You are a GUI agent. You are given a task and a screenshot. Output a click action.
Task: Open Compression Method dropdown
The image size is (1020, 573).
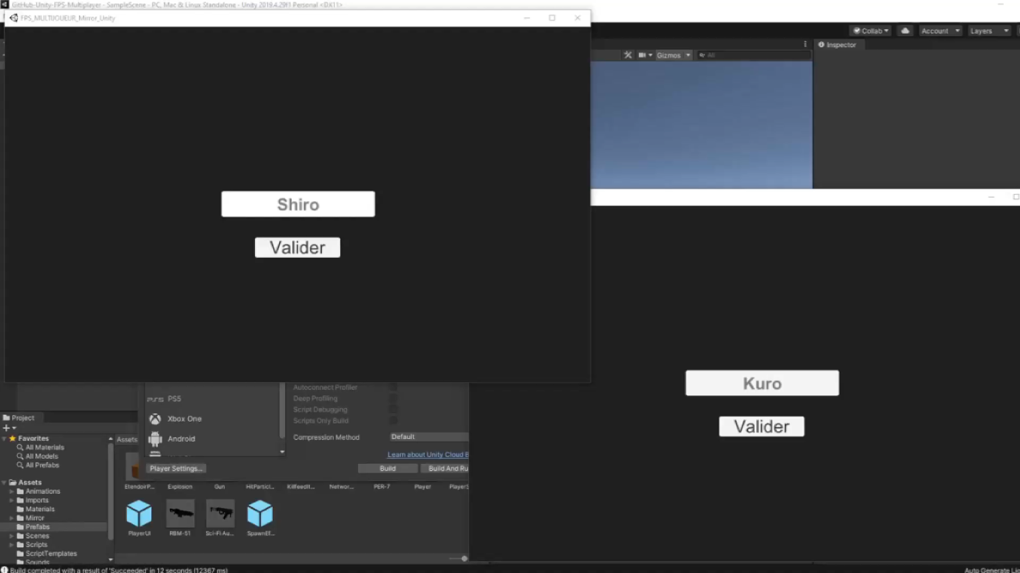pos(428,437)
